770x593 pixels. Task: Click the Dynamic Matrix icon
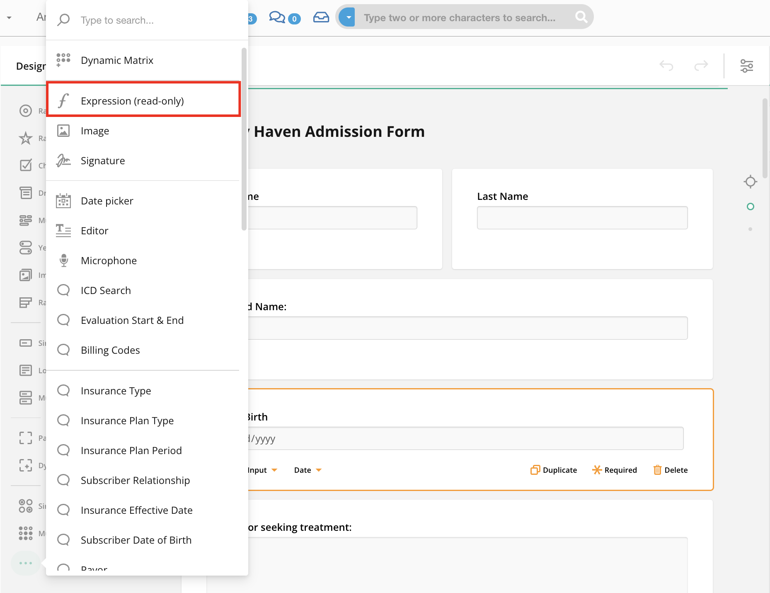click(63, 60)
